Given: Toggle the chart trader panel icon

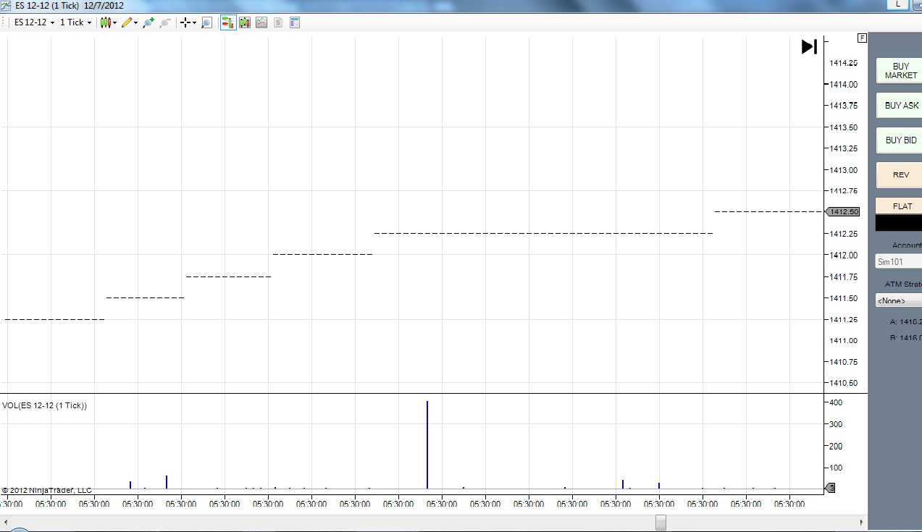Looking at the screenshot, I should pos(228,22).
